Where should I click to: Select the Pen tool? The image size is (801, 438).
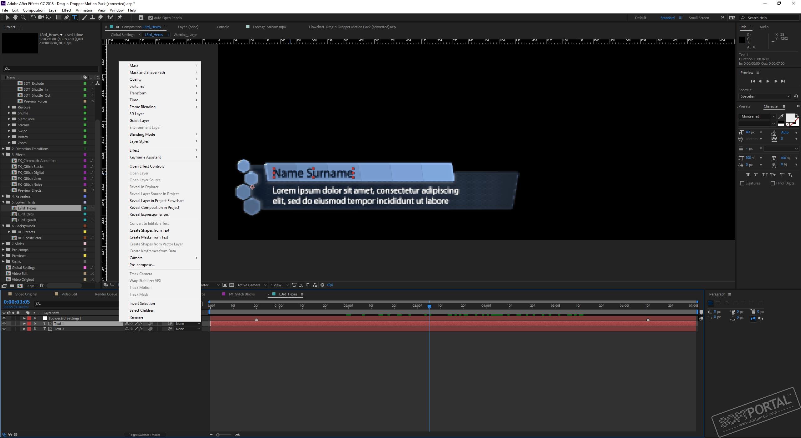pyautogui.click(x=67, y=18)
